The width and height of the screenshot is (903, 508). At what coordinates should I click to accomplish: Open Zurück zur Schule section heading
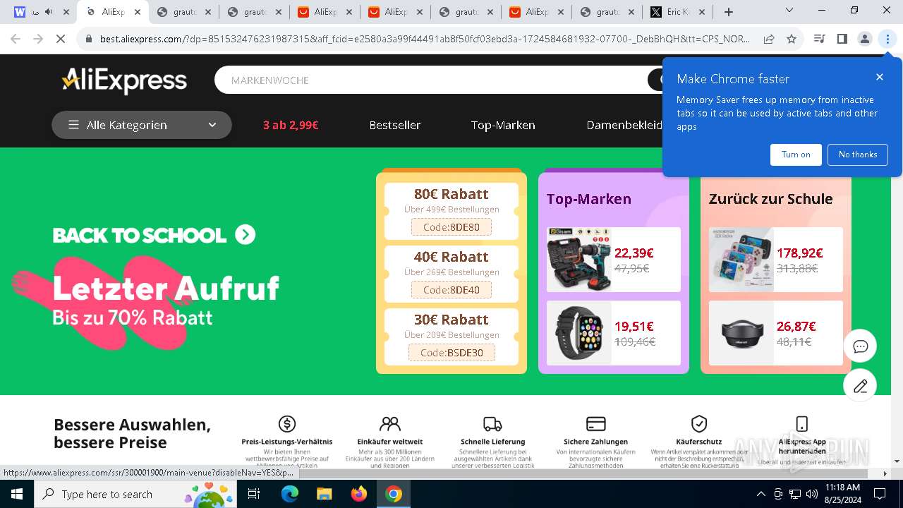pyautogui.click(x=770, y=199)
